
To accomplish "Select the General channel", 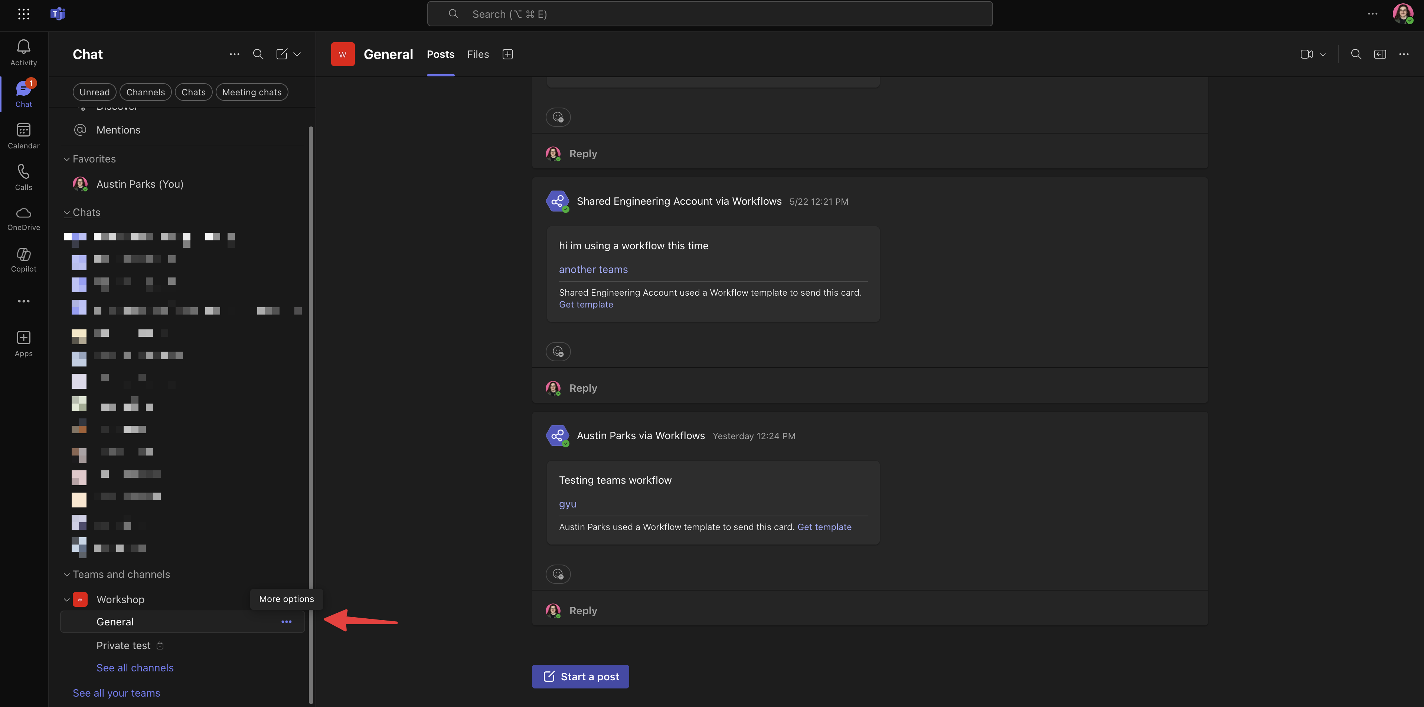I will [x=182, y=622].
